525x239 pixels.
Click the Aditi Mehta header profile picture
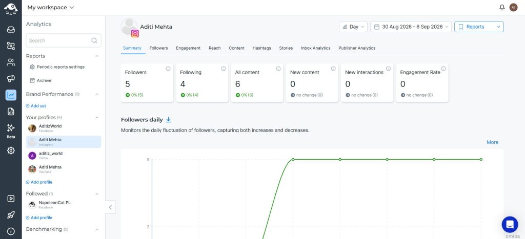click(129, 27)
